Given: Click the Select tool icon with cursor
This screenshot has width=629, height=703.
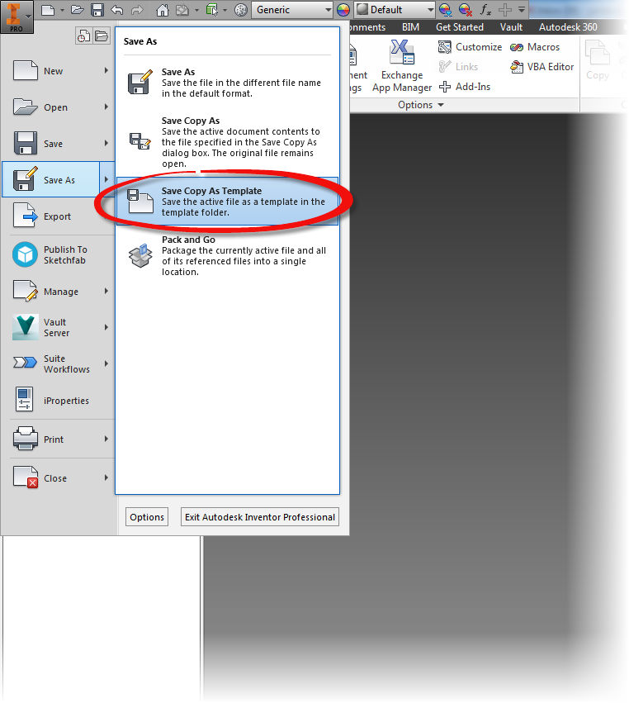Looking at the screenshot, I should (212, 10).
